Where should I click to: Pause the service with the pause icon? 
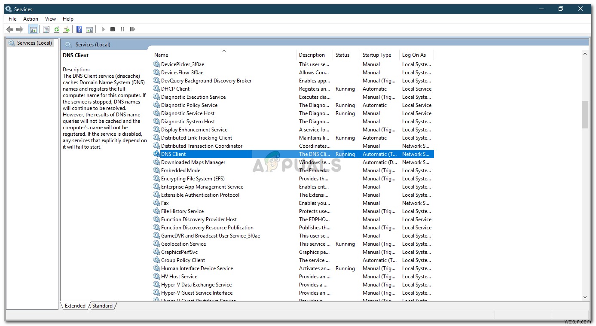(x=122, y=29)
